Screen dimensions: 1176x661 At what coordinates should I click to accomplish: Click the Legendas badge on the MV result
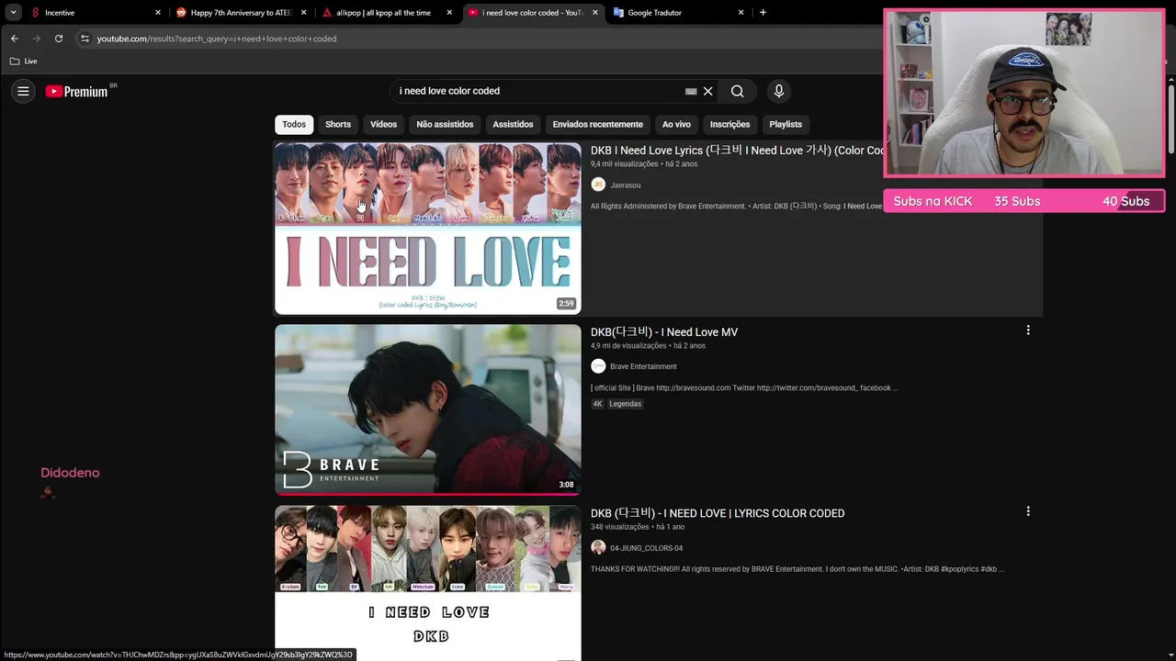625,404
